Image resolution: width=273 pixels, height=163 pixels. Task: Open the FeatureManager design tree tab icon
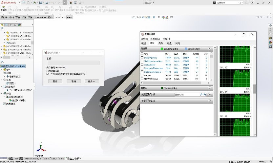(x=2, y=25)
